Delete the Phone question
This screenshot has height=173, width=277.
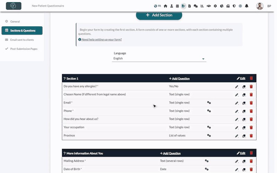click(251, 111)
